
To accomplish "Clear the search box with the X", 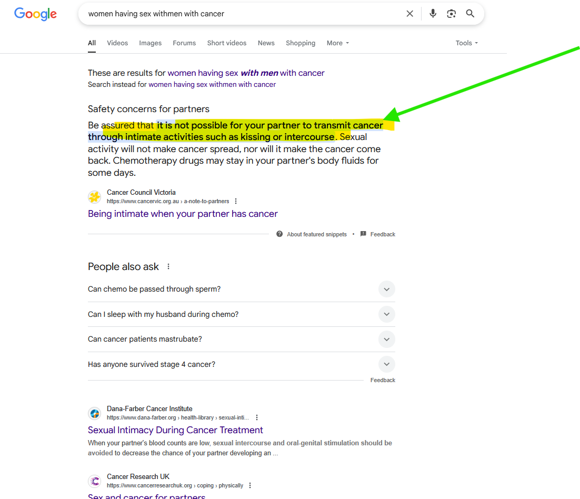I will pyautogui.click(x=409, y=14).
